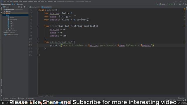Collapse the src folder arrow
Screen dimensions: 187x105
pyautogui.click(x=5, y=15)
